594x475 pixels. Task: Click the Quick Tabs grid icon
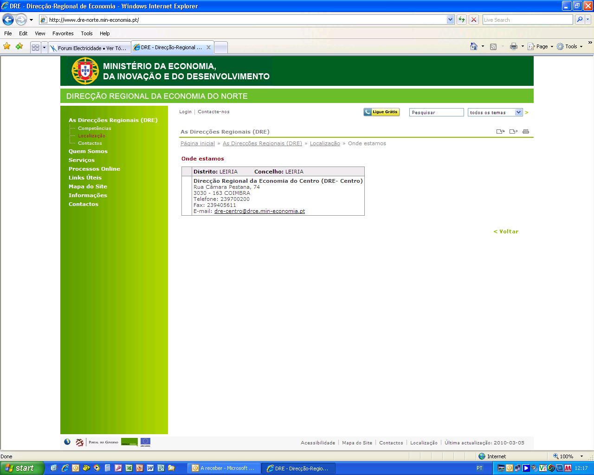(35, 47)
